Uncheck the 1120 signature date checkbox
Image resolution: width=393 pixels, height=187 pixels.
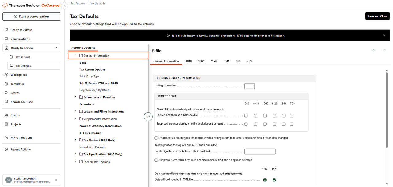(x=274, y=180)
